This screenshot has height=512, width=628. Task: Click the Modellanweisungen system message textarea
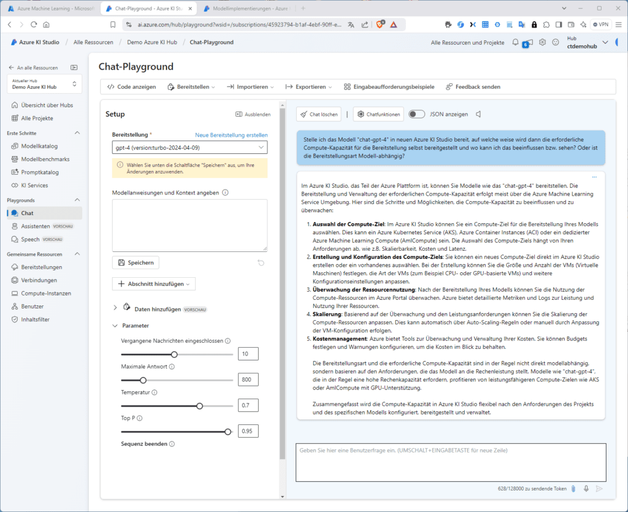(x=190, y=226)
